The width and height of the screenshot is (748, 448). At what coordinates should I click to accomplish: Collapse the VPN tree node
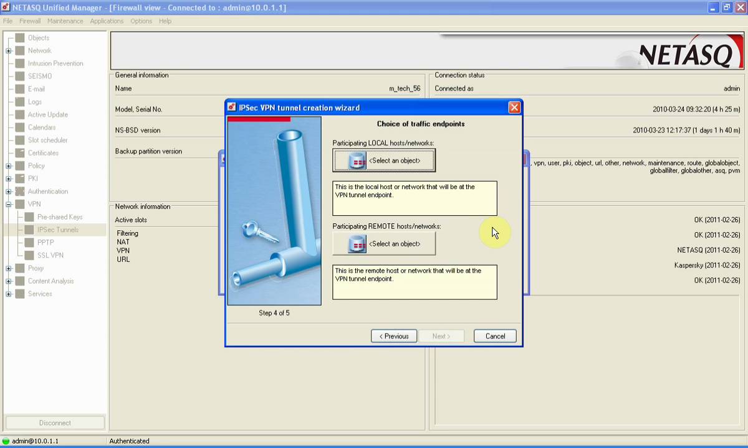(x=9, y=204)
